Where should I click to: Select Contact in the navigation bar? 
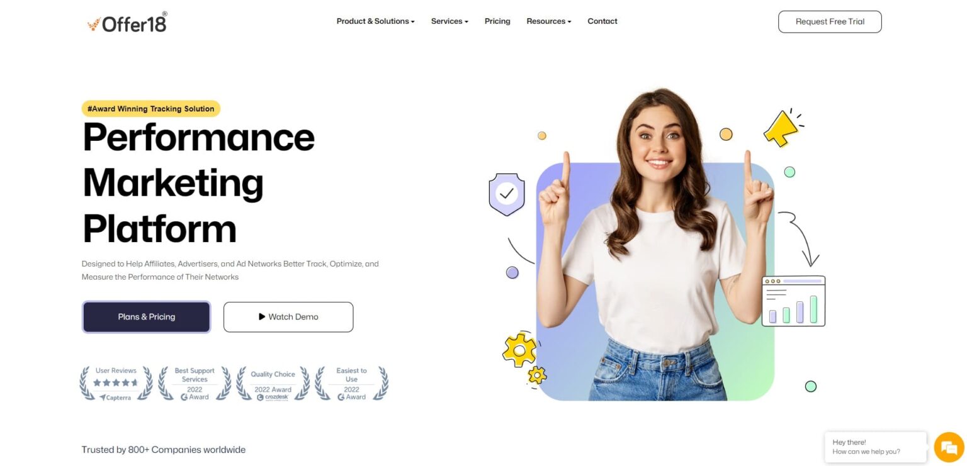point(602,21)
